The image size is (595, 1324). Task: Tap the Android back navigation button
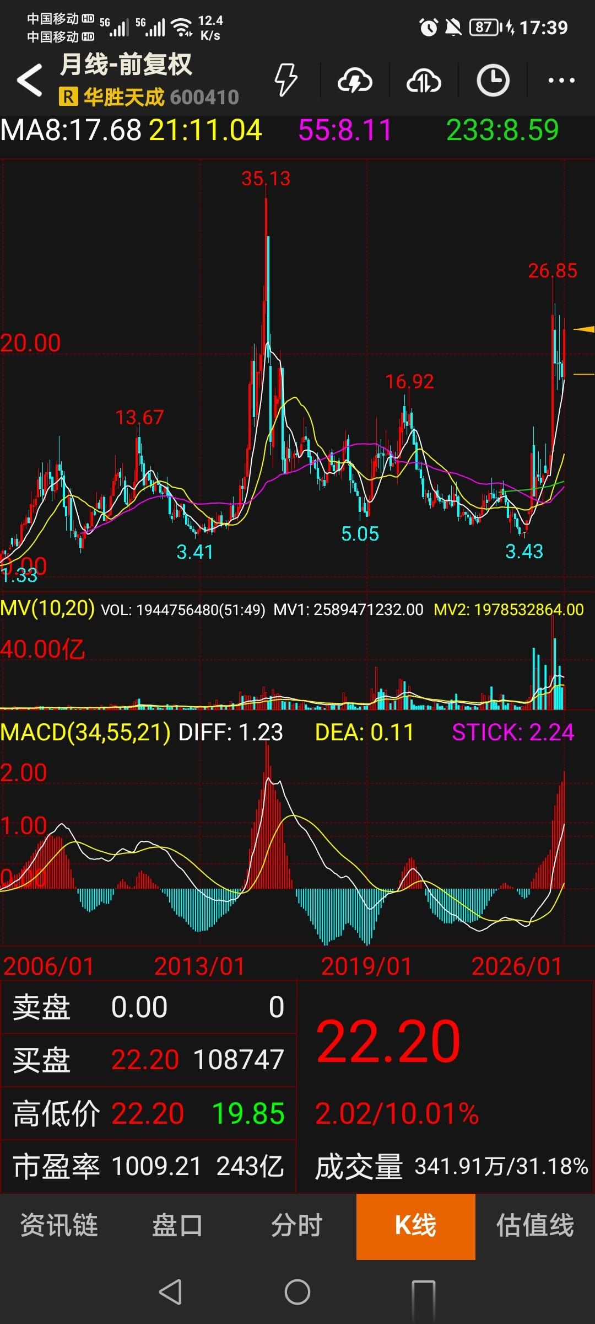(170, 1292)
